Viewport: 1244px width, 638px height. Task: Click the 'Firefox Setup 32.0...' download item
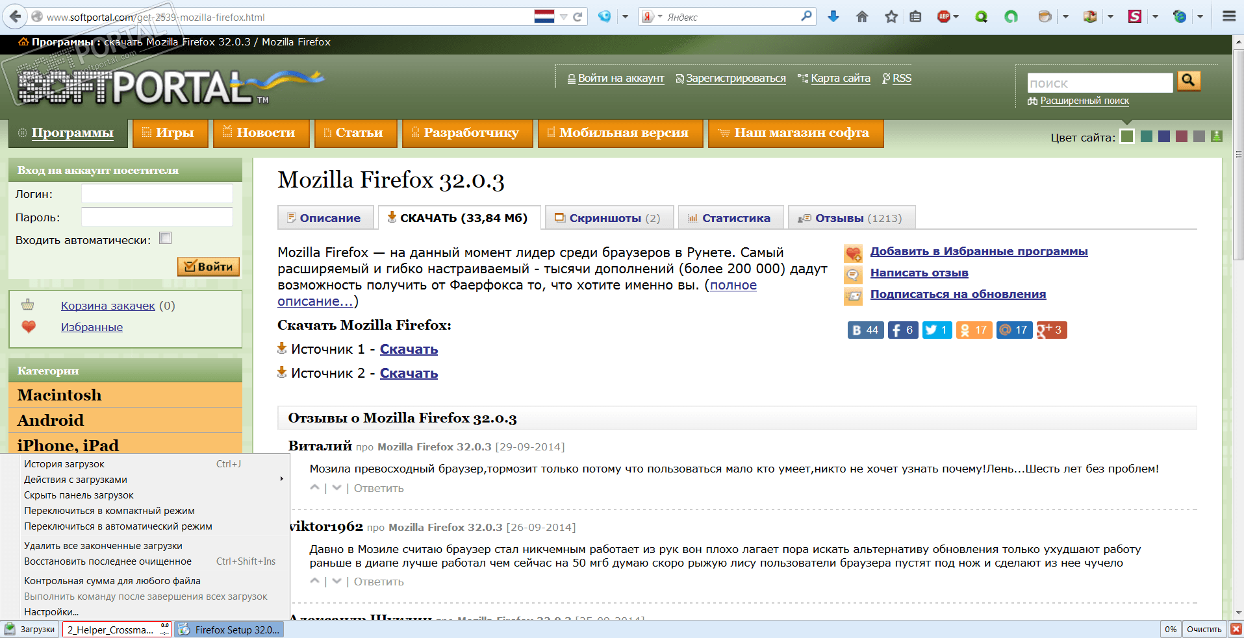[x=229, y=629]
